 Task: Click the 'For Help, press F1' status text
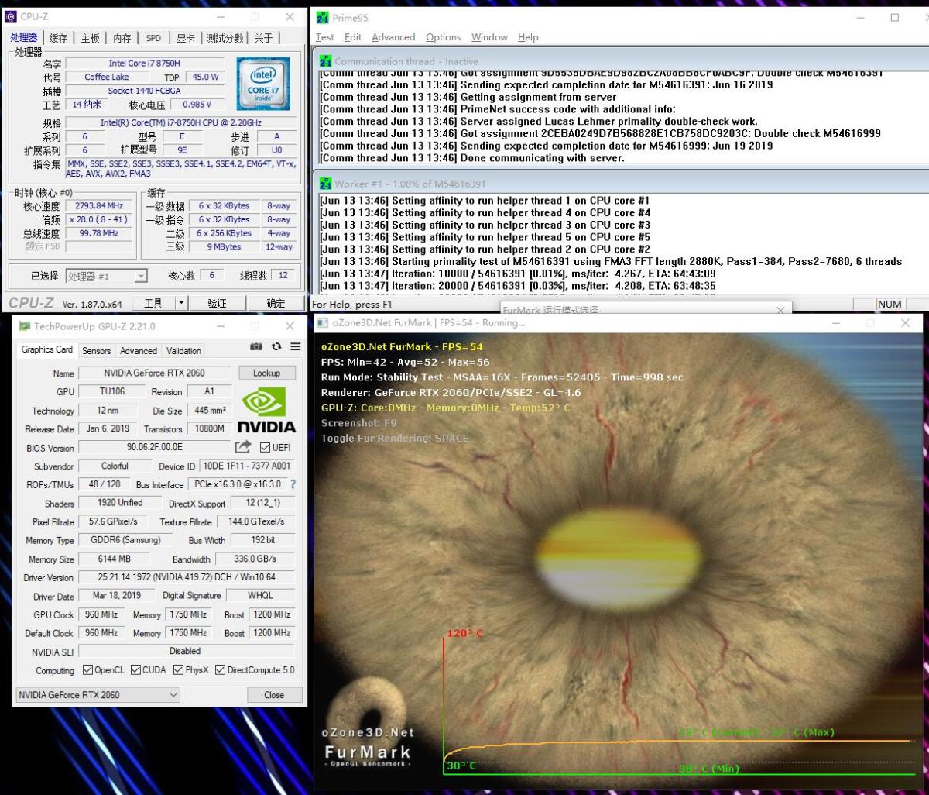[352, 305]
